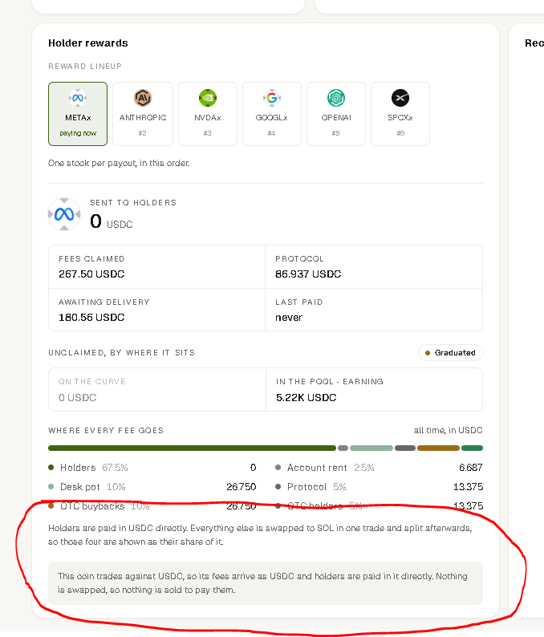Click the 'Desk pot 10%' legend row
The height and width of the screenshot is (637, 544).
coord(152,487)
